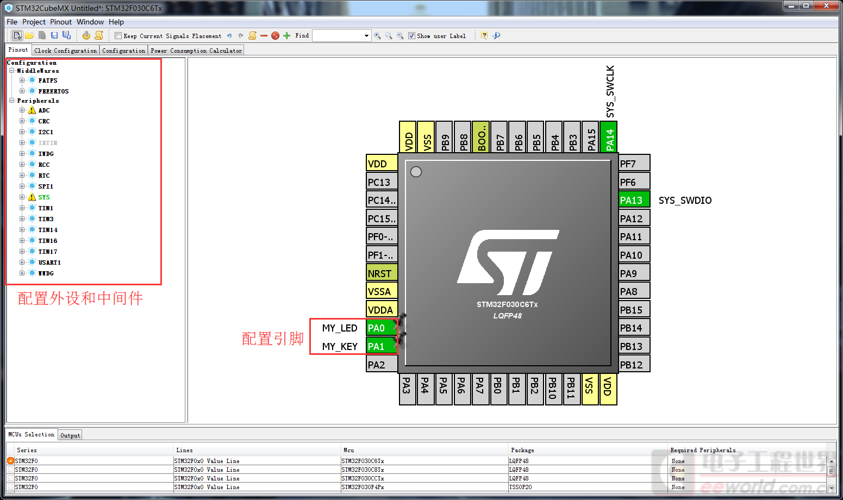Select the STM32F030C8Tx row checkbox
Viewport: 843px width, 500px height.
(10, 470)
